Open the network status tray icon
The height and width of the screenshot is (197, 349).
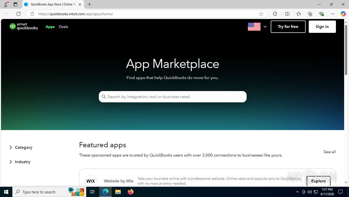316,192
